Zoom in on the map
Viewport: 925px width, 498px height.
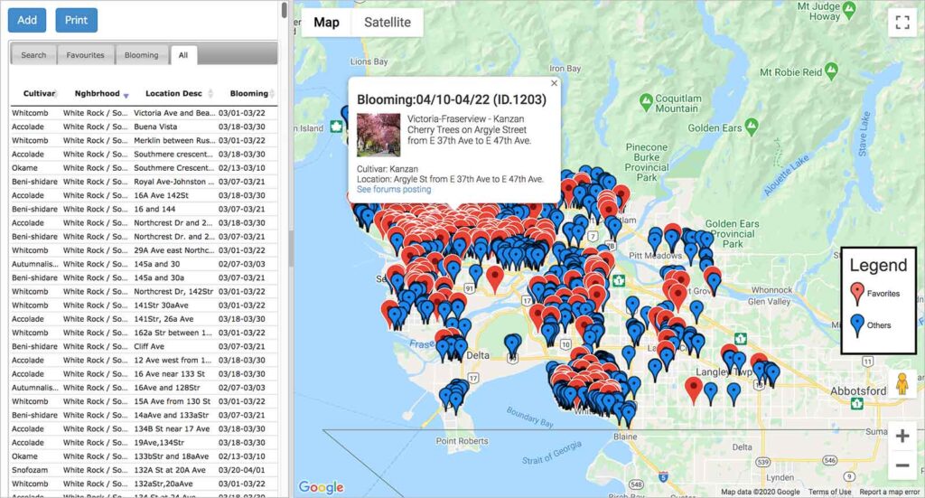[x=901, y=437]
